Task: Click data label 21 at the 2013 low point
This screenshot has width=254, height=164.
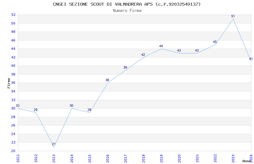Action: [x=53, y=144]
